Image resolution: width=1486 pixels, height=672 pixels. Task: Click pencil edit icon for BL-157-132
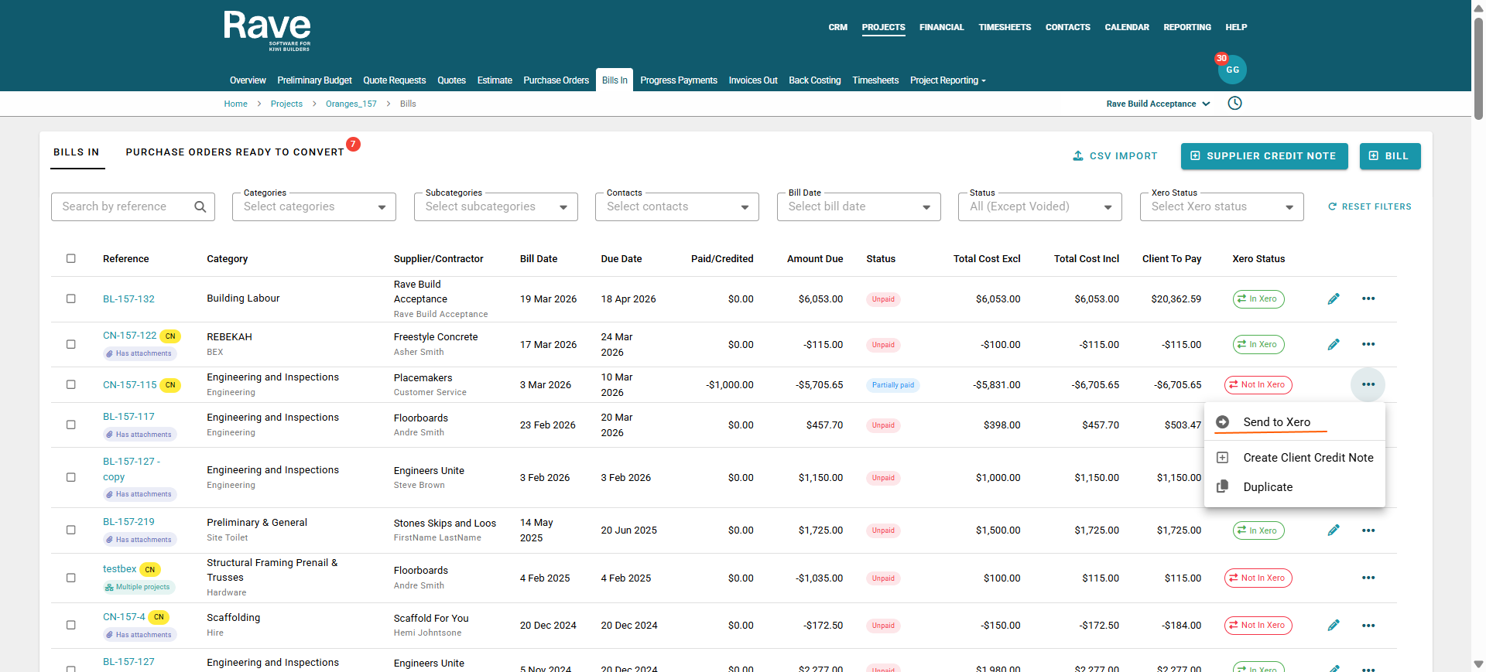tap(1333, 299)
